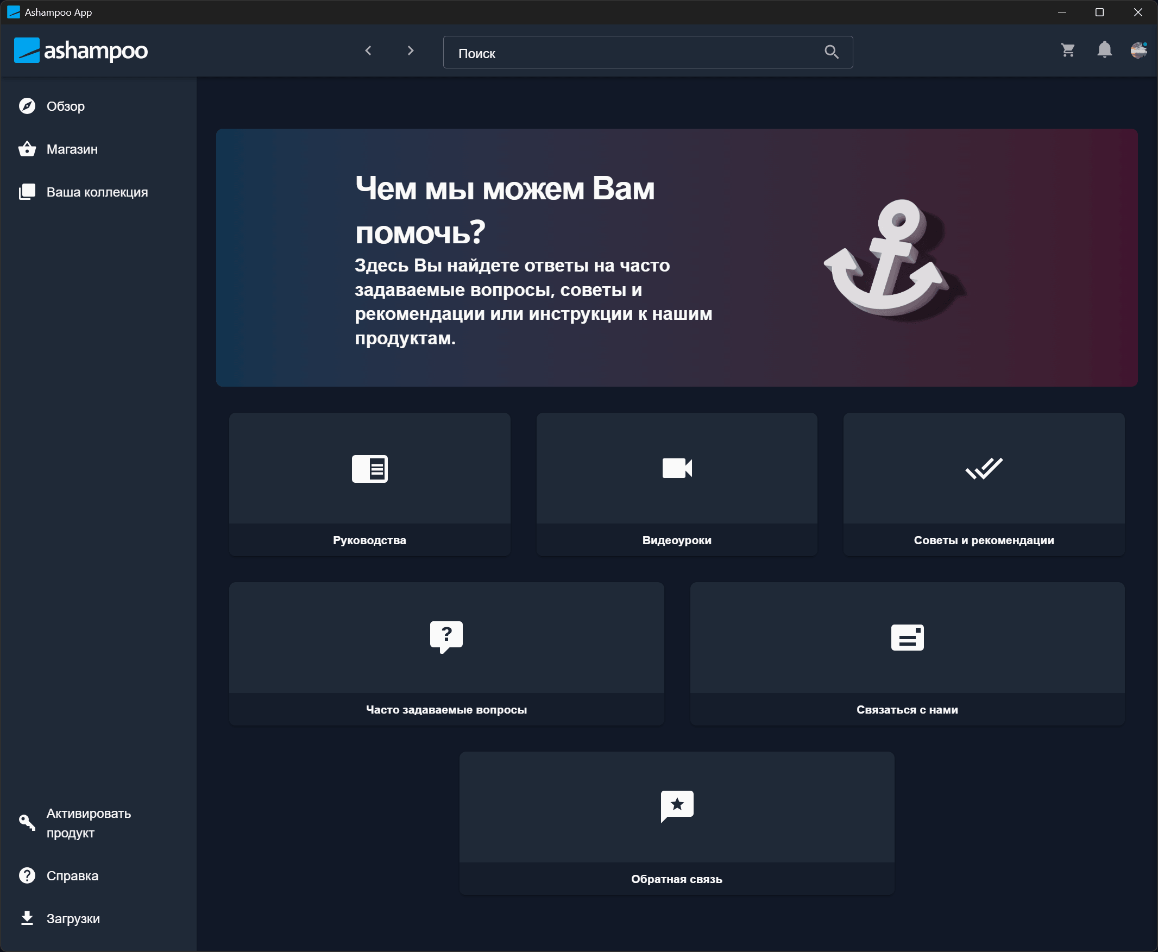Click the Обзор compass icon
The image size is (1158, 952).
(27, 106)
